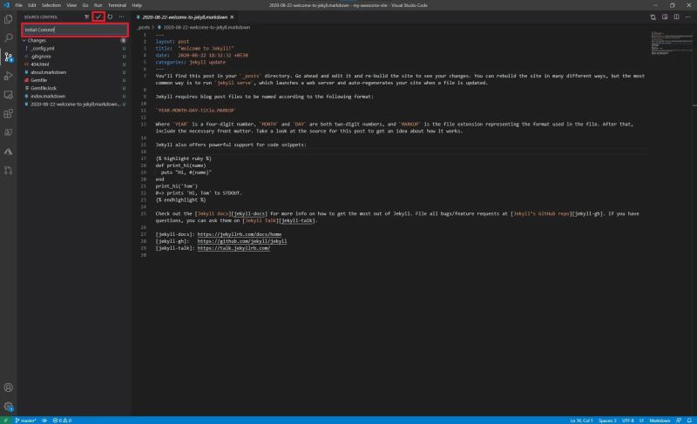The image size is (697, 424).
Task: Click the 'categories: jekyll update' line
Action: [x=190, y=62]
